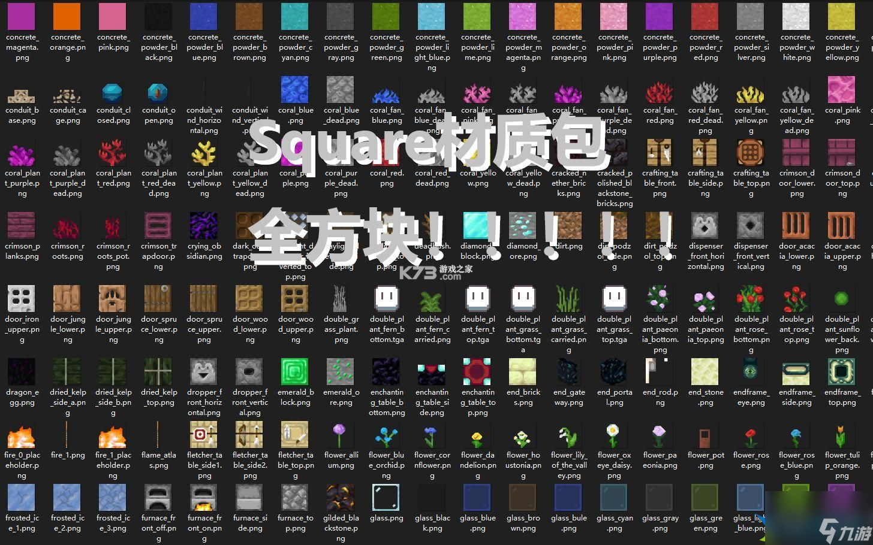The width and height of the screenshot is (873, 545).
Task: Select crafting_table_front.png icon
Action: pos(660,152)
